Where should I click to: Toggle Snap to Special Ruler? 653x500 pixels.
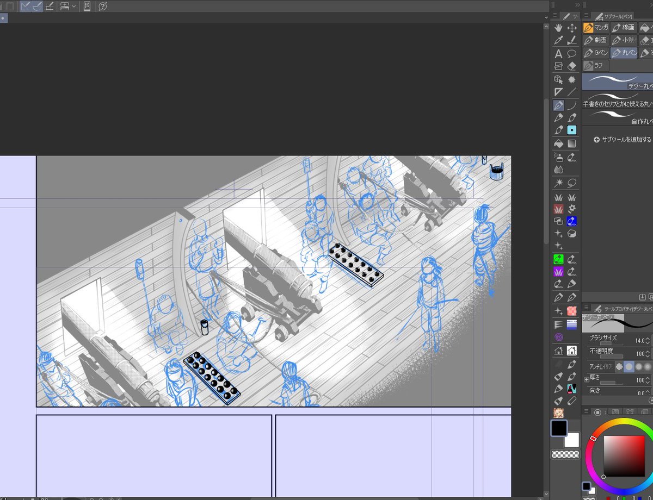coord(38,7)
